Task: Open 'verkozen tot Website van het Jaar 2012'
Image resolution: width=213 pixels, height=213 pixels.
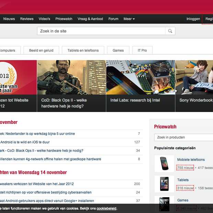Action: point(37,184)
